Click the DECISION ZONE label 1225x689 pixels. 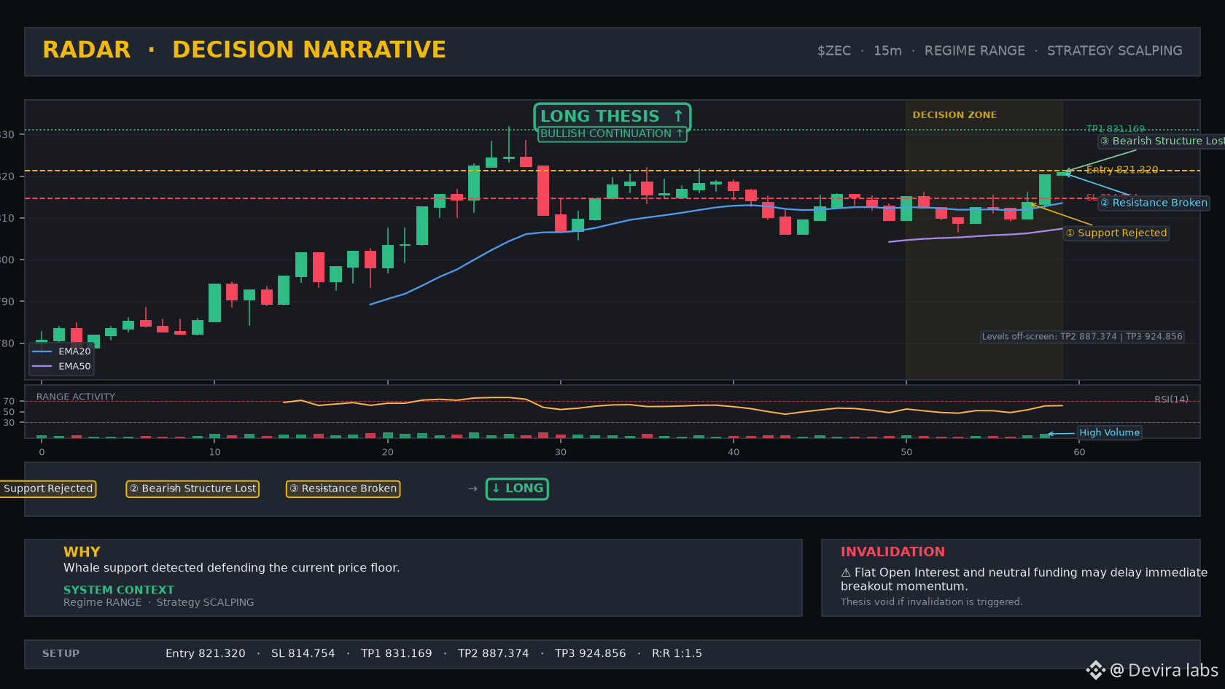click(954, 115)
